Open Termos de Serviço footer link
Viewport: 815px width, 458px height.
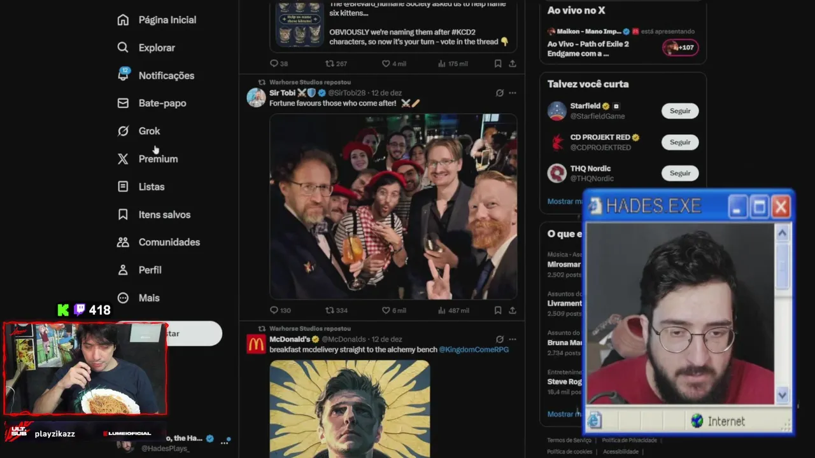click(x=569, y=440)
